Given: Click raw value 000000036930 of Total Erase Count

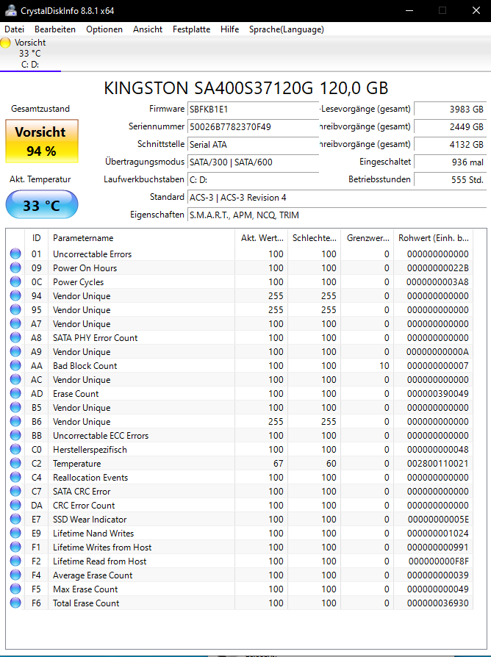Looking at the screenshot, I should pyautogui.click(x=438, y=603).
